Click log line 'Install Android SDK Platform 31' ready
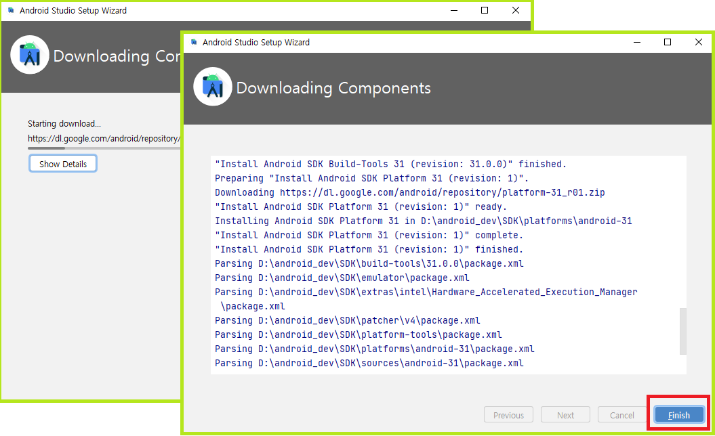715x436 pixels. click(361, 206)
